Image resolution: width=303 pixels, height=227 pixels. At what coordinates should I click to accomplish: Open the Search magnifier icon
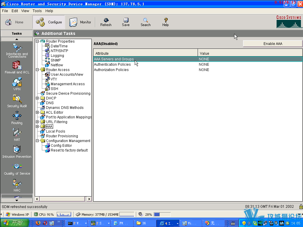pyautogui.click(x=145, y=20)
